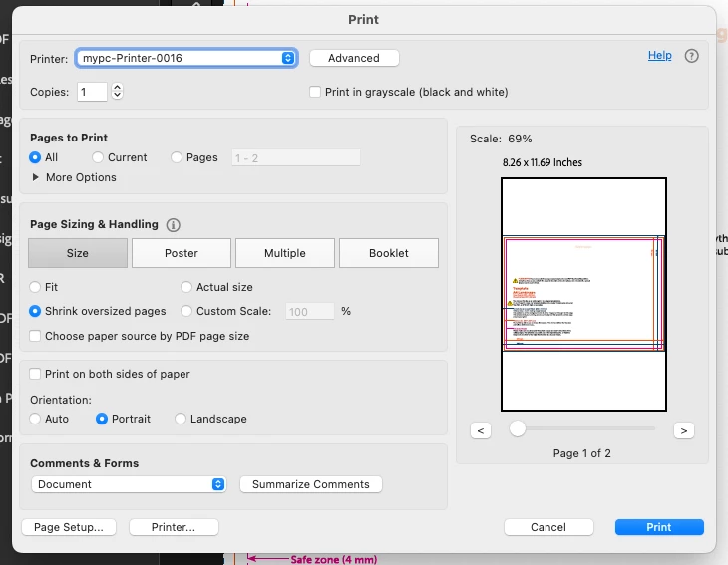Go to next preview page arrow

(684, 430)
